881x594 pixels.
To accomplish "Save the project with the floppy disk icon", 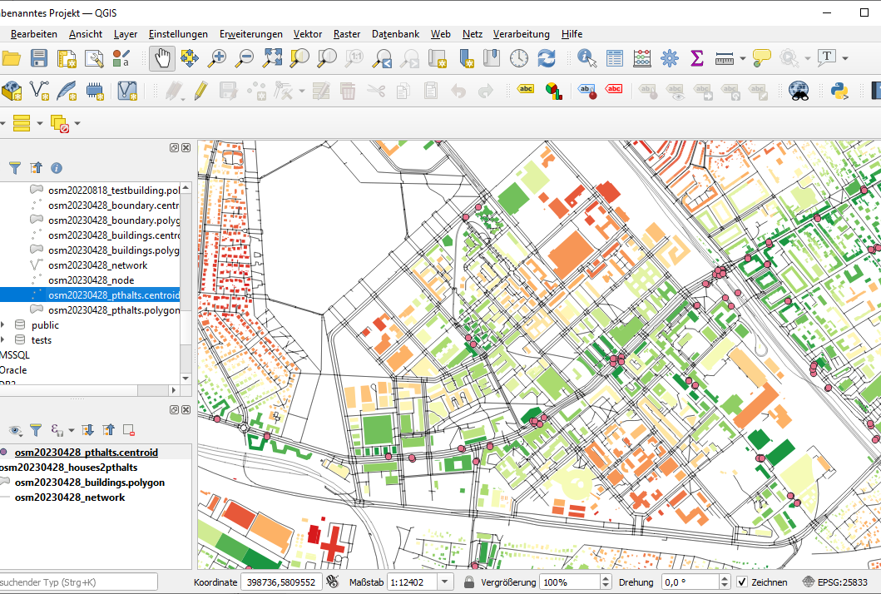I will [x=39, y=58].
